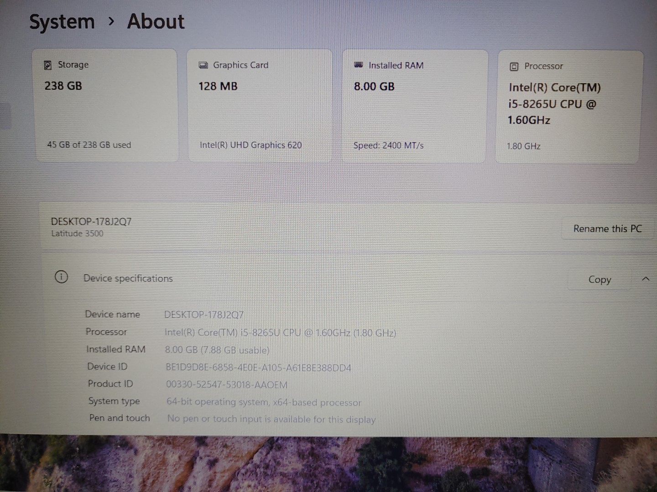Click the 64-bit operating system type value
The image size is (657, 492).
point(264,402)
